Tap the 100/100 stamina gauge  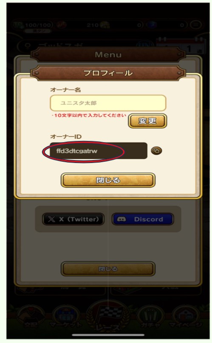point(33,25)
